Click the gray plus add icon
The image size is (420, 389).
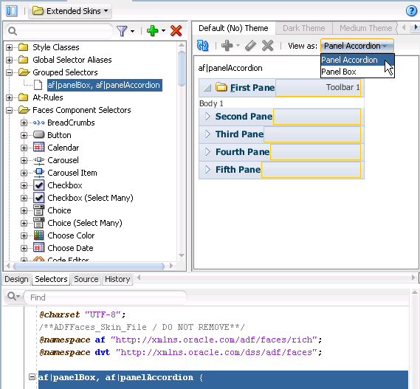[x=227, y=46]
